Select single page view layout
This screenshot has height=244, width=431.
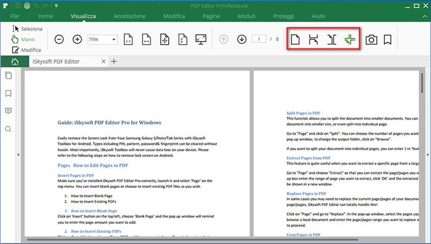tap(295, 40)
